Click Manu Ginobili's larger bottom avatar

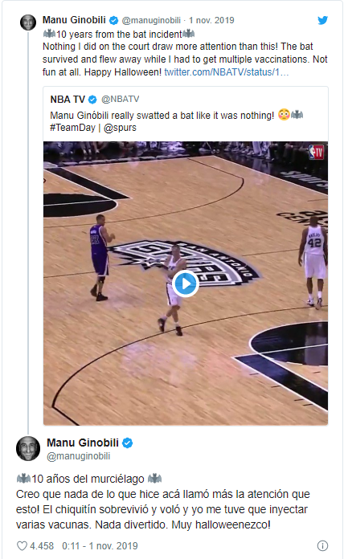[x=28, y=448]
